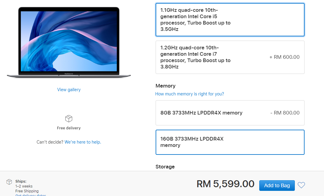Open the Get delivery dates link
Viewport: 324px width, 196px height.
(x=31, y=195)
